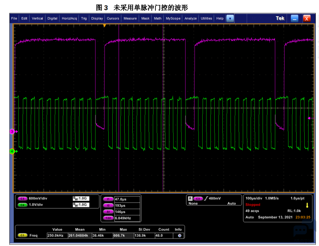
Task: Click the C1 Freq measurement badge
Action: point(22,235)
